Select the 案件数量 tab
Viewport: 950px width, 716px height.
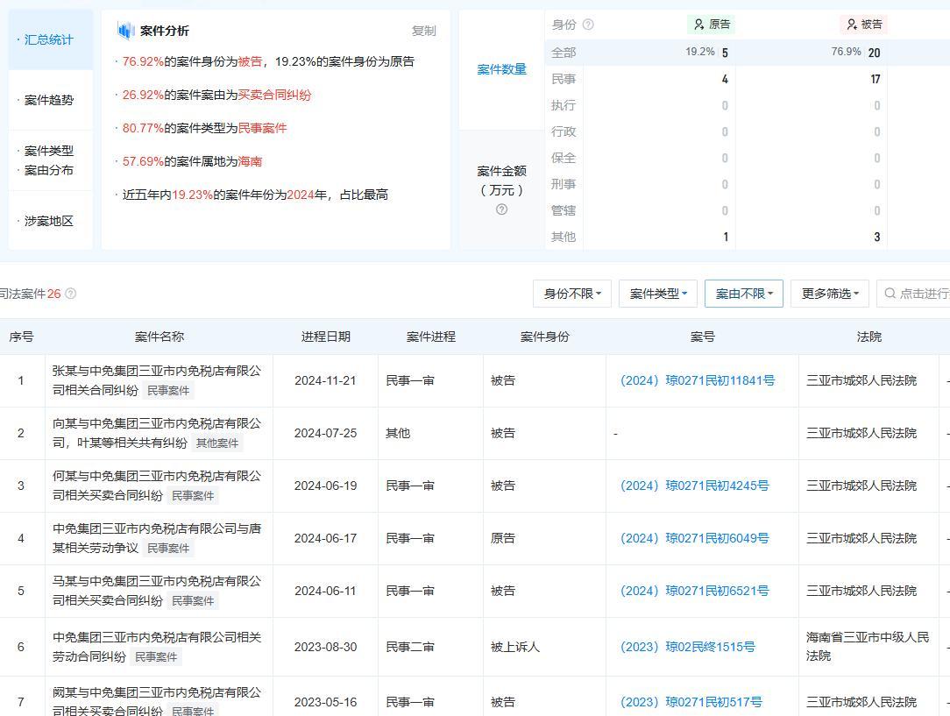[501, 69]
